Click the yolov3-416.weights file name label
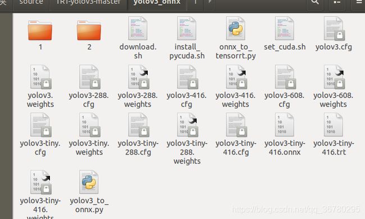 235,100
